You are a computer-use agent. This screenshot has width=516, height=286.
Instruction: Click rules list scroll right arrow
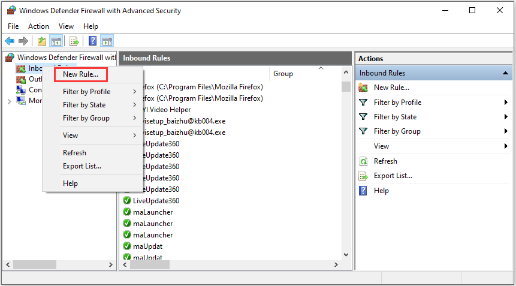tap(336, 264)
